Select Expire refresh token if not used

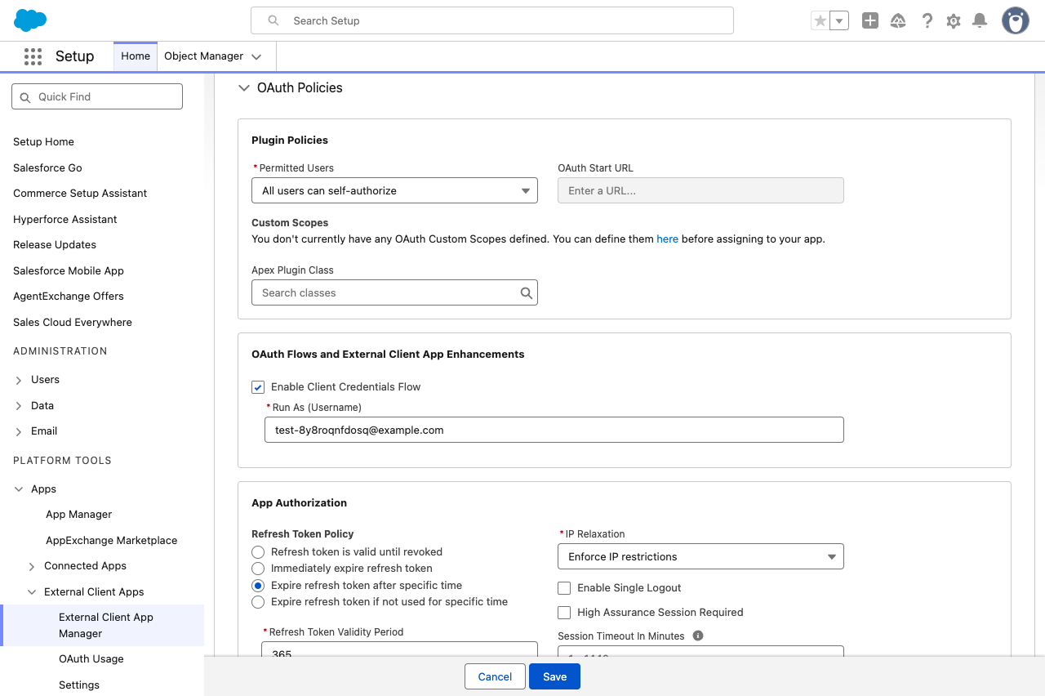pyautogui.click(x=258, y=602)
